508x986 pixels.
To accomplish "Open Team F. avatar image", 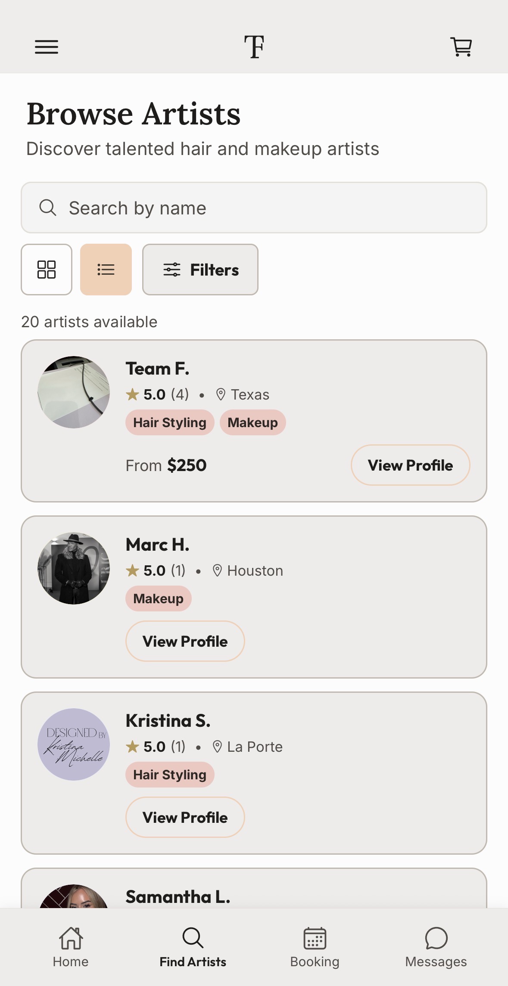I will [74, 392].
